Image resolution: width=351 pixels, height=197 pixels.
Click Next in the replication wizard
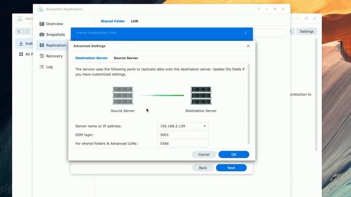pyautogui.click(x=231, y=168)
